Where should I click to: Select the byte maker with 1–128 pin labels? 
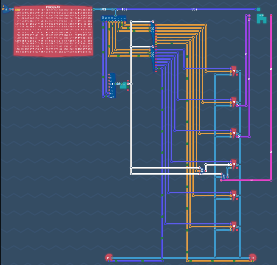(112, 85)
